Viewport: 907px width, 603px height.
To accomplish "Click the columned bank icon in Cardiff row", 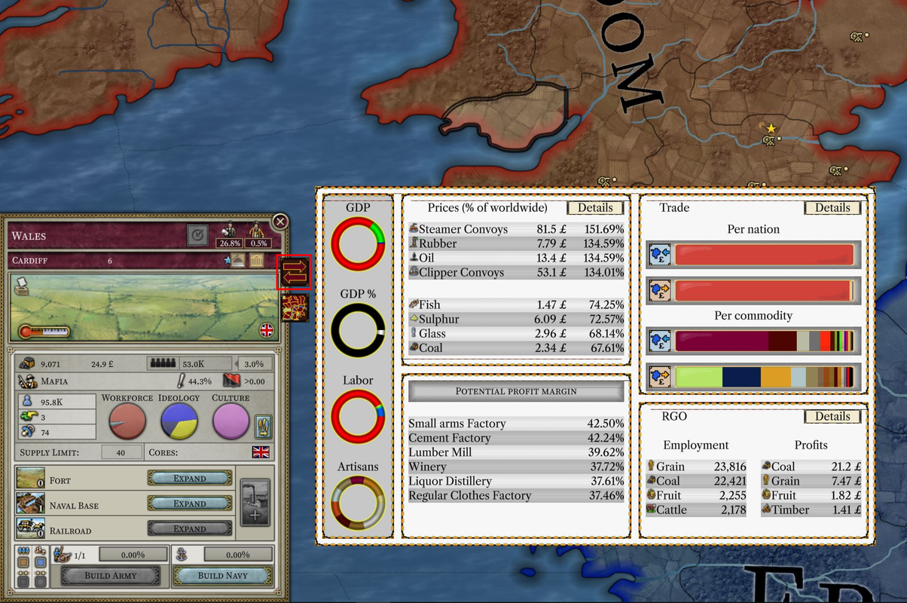I will click(x=256, y=261).
